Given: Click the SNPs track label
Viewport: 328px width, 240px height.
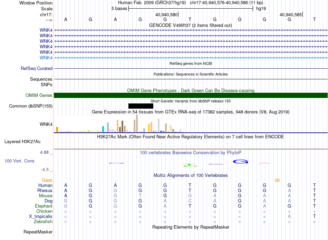Looking at the screenshot, I should point(47,84).
